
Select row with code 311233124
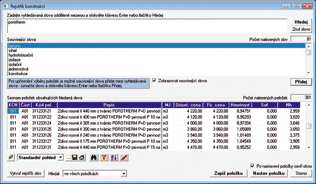pos(154,123)
